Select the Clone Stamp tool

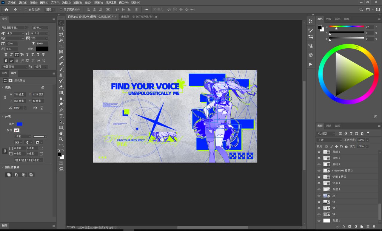[x=61, y=75]
